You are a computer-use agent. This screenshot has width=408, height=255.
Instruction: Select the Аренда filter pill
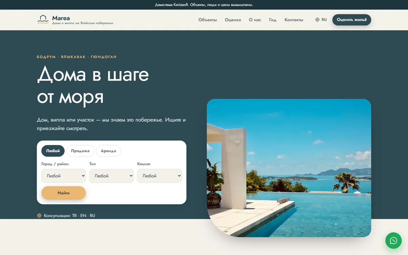point(108,151)
